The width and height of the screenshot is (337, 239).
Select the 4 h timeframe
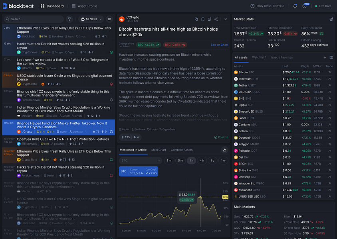[202, 161]
